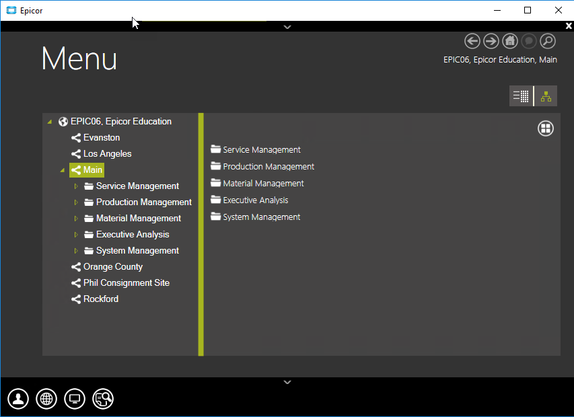
Task: Select the Evanston site
Action: [x=96, y=137]
